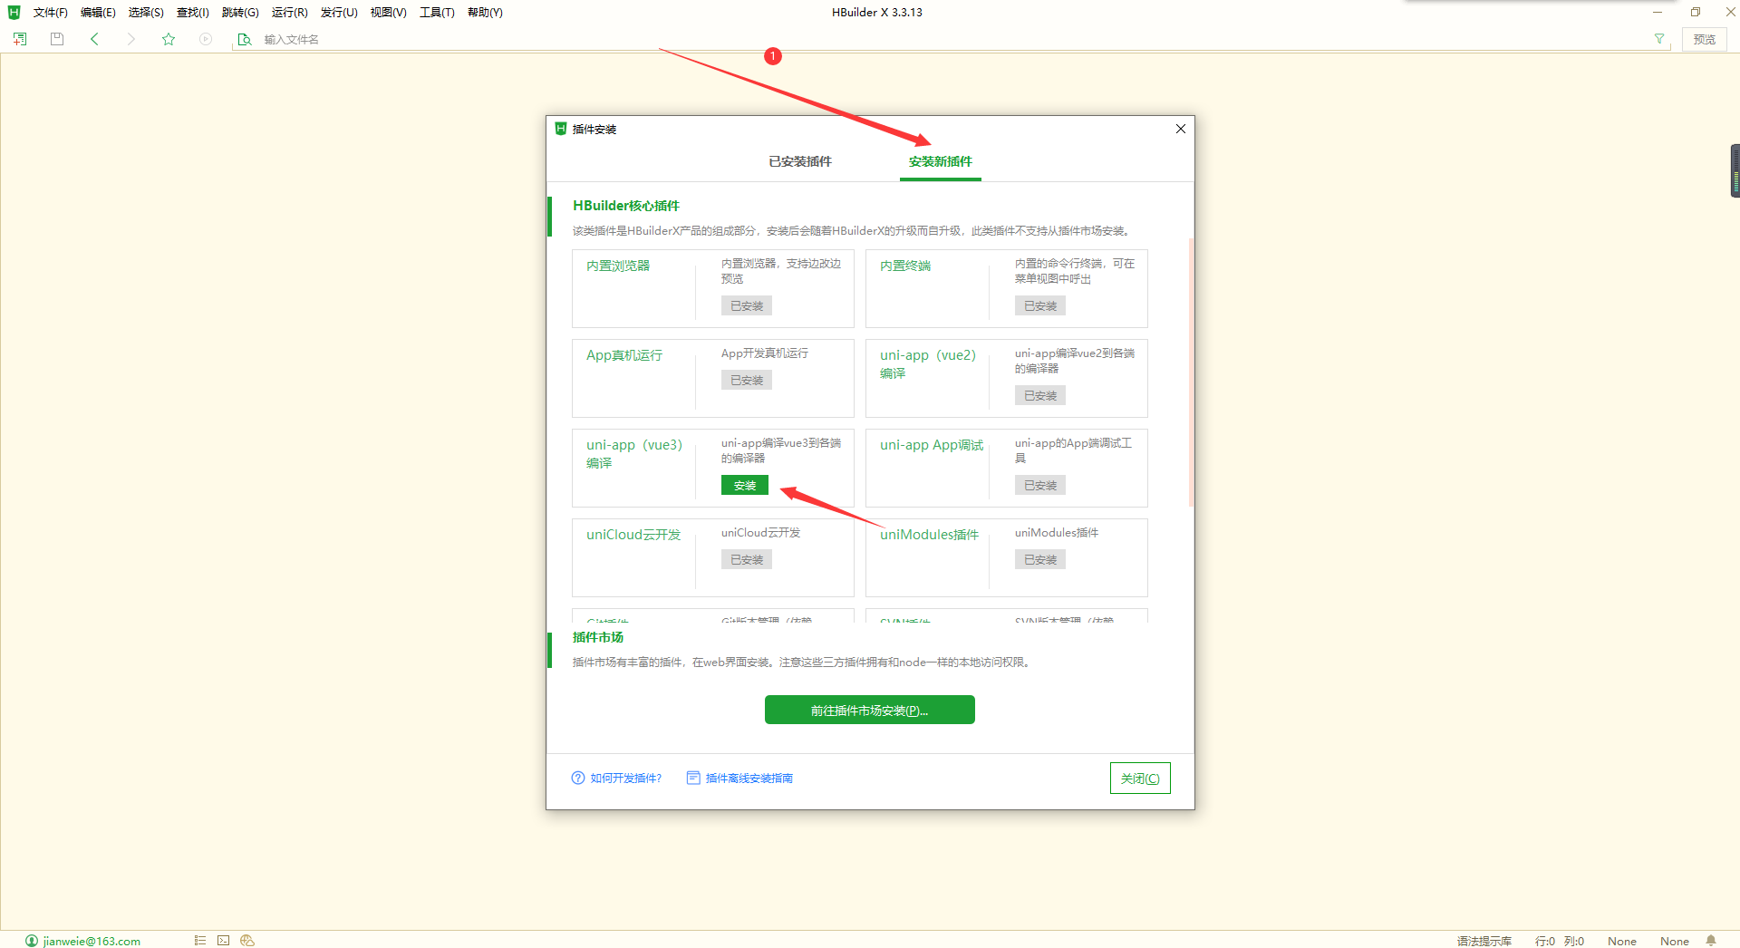
Task: Open the 视图(V) menu
Action: (x=388, y=12)
